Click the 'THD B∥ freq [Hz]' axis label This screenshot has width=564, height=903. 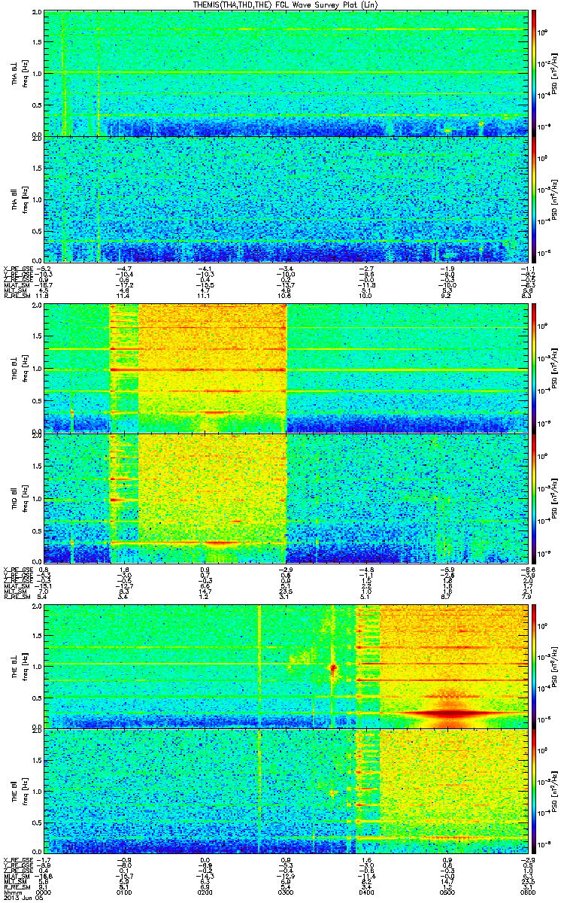tap(19, 497)
